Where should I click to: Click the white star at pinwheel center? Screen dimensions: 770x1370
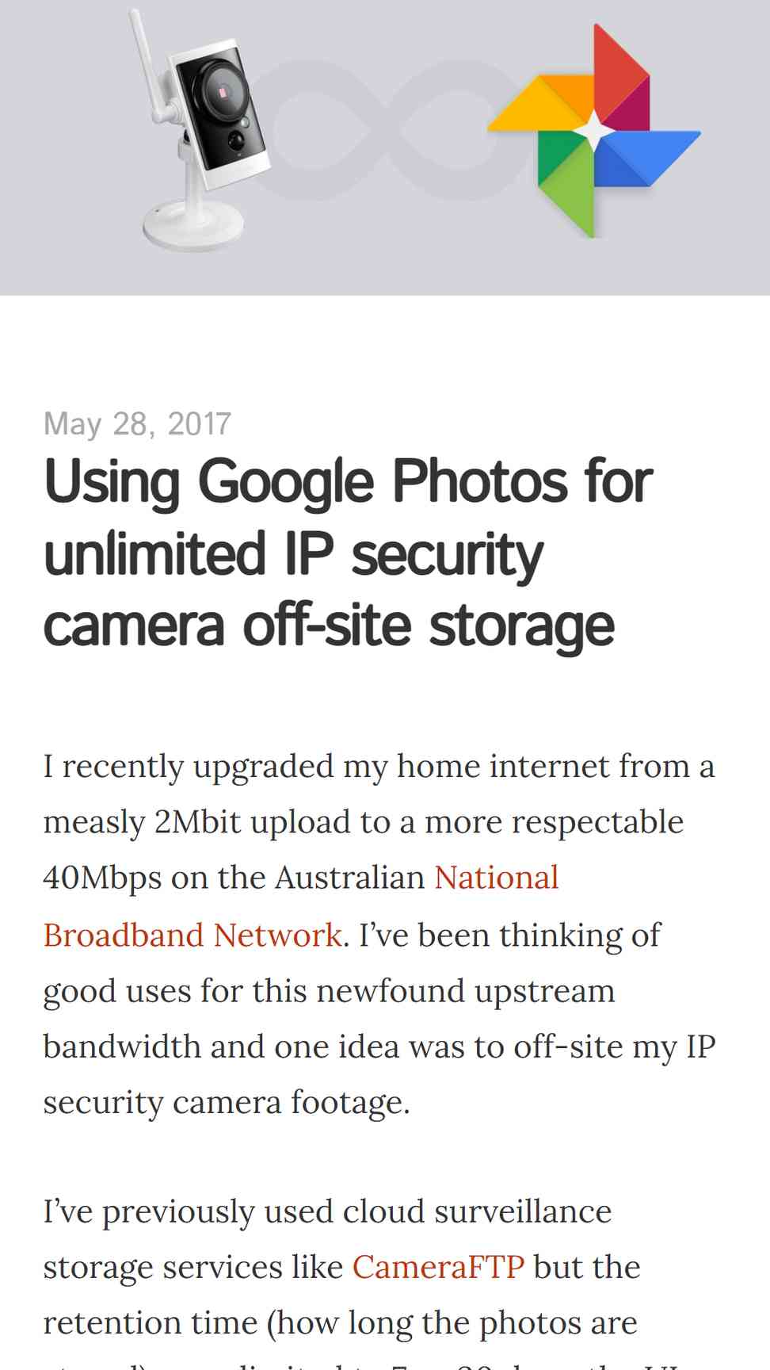tap(594, 131)
